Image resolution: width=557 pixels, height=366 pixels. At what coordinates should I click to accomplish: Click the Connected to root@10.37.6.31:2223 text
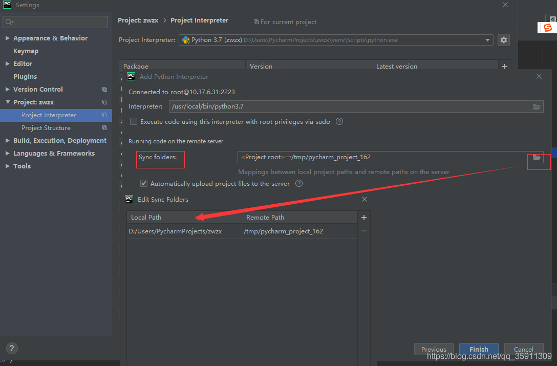coord(182,92)
